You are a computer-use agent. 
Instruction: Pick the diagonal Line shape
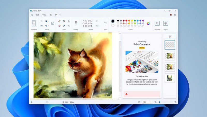coord(83,21)
